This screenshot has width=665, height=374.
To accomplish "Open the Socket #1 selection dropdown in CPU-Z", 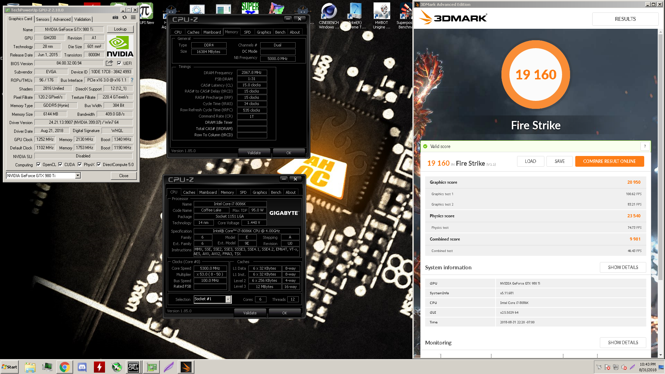I will click(x=228, y=299).
